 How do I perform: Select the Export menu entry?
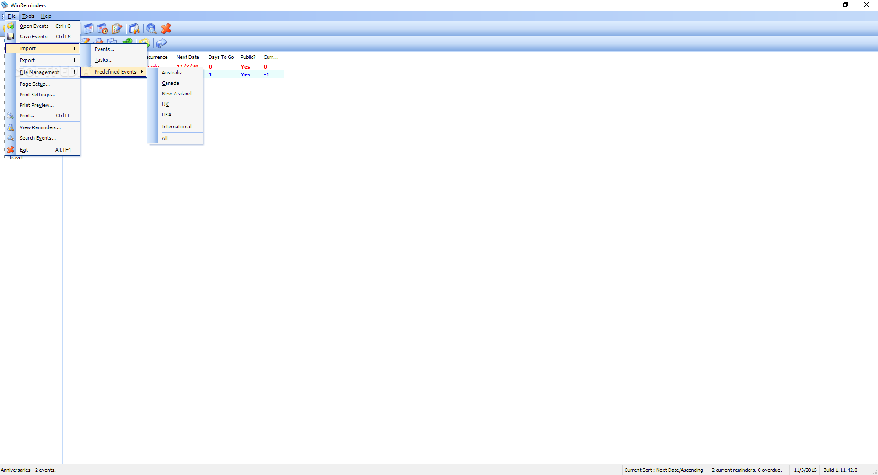coord(43,60)
